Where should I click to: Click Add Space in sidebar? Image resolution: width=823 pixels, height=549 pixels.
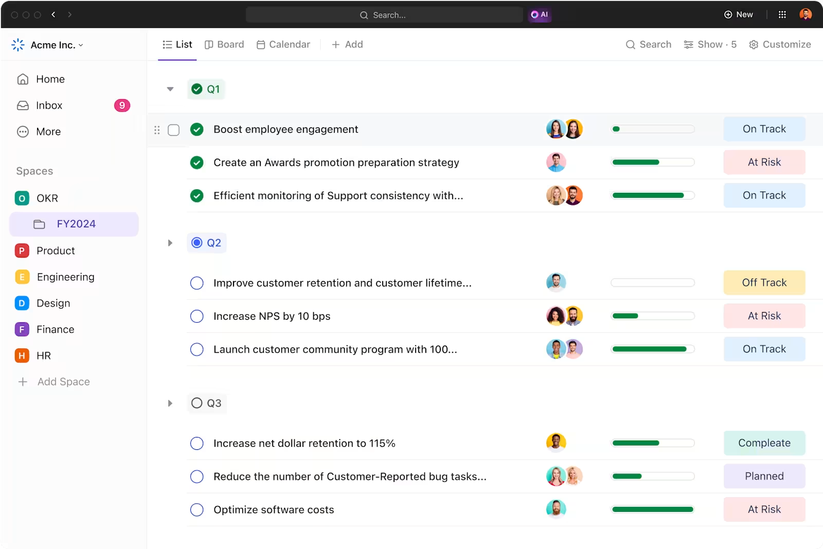tap(54, 382)
